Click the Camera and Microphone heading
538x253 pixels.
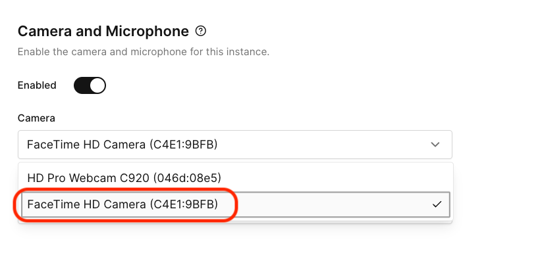click(x=103, y=32)
